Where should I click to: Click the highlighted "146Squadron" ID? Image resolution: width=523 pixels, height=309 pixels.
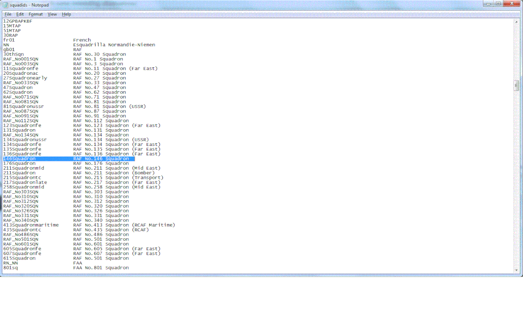[x=19, y=159]
